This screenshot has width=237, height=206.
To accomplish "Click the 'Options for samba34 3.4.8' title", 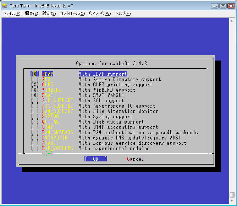I will (x=111, y=63).
